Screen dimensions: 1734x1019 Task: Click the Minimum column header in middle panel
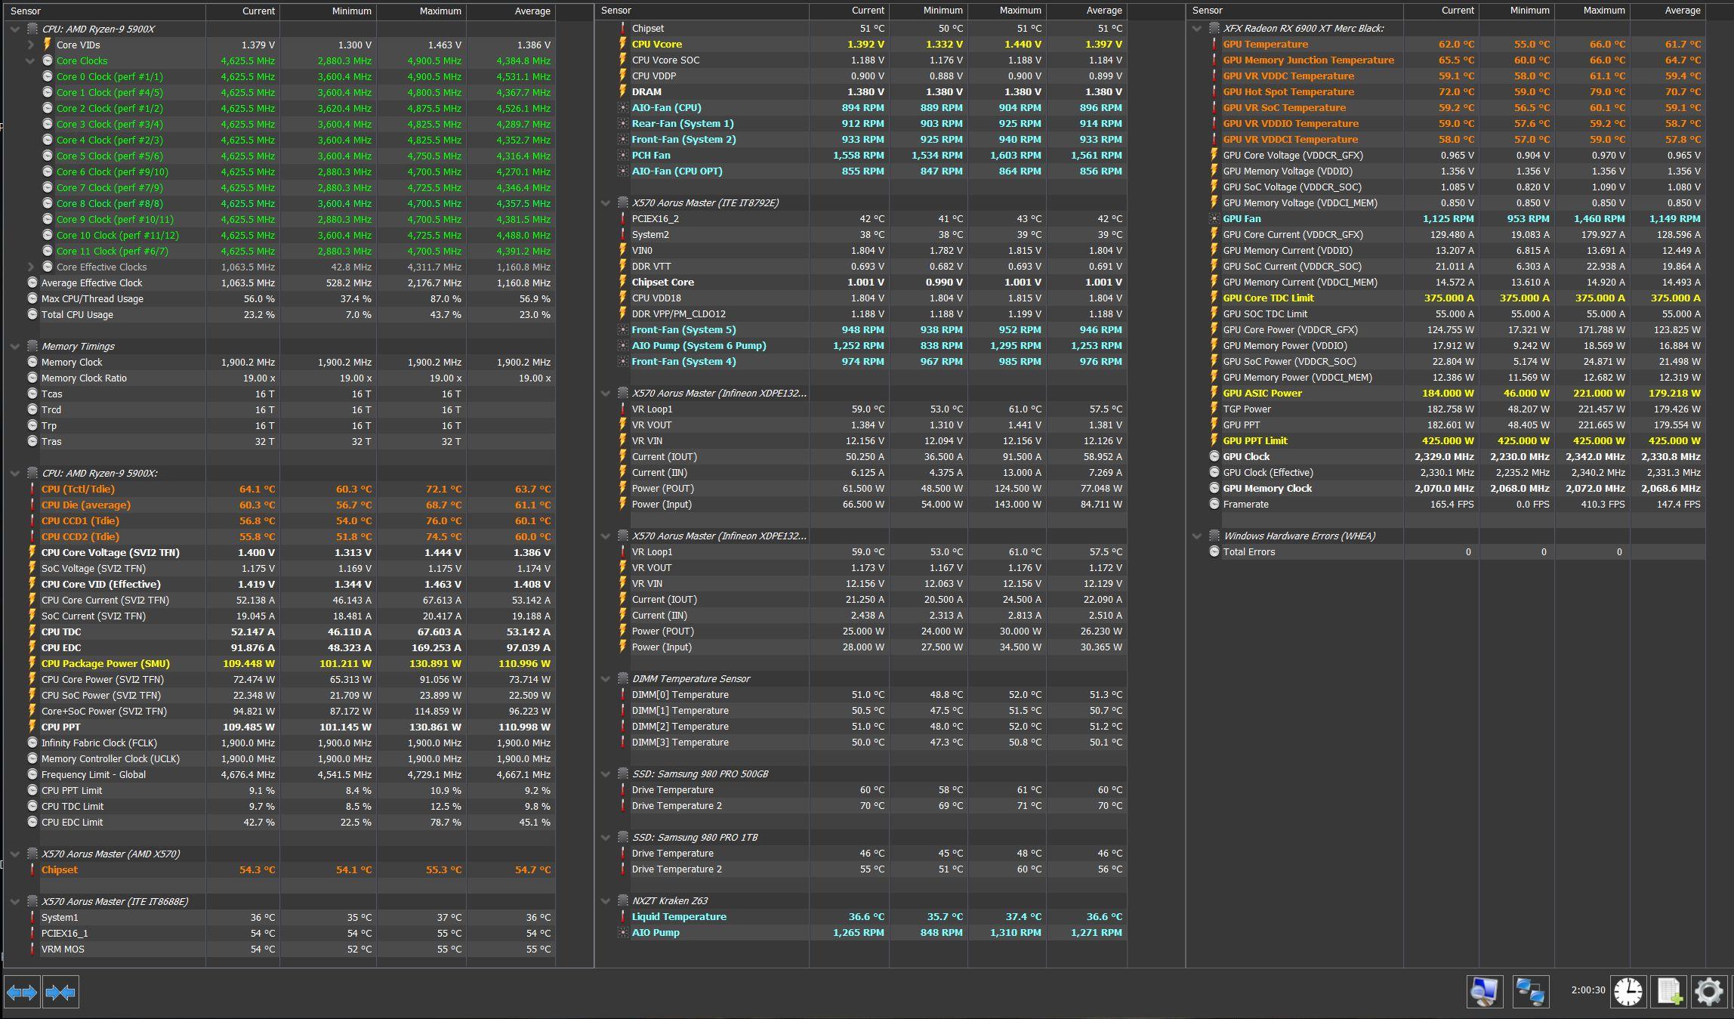pyautogui.click(x=928, y=11)
